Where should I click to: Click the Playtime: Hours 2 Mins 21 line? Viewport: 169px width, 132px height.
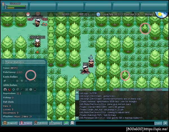[x=17, y=117]
